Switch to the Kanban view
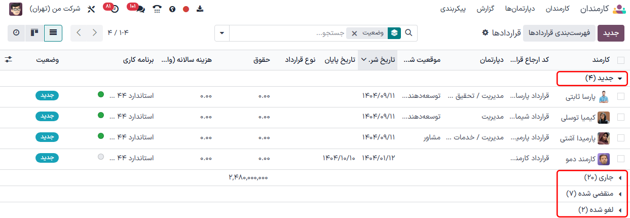The image size is (630, 218). coord(34,33)
